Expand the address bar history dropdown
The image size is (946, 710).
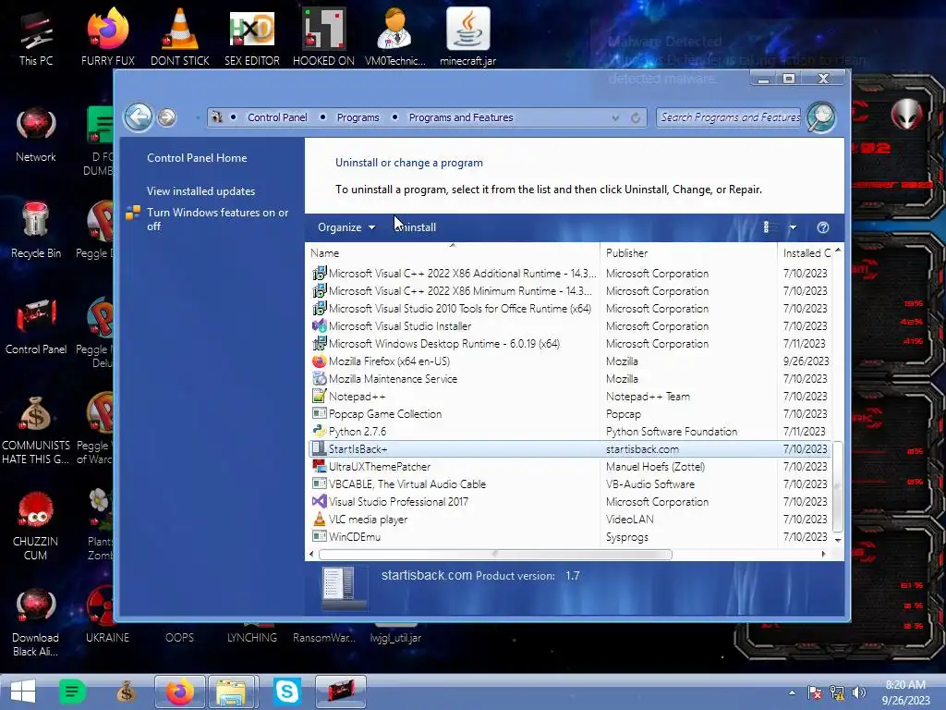click(x=615, y=117)
